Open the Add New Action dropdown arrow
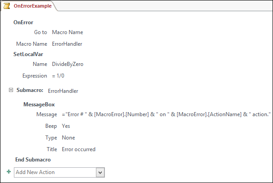 click(x=100, y=172)
